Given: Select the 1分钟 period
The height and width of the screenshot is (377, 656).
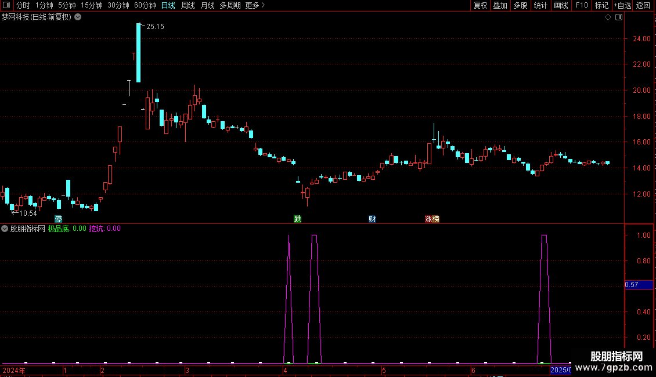Looking at the screenshot, I should click(x=44, y=5).
